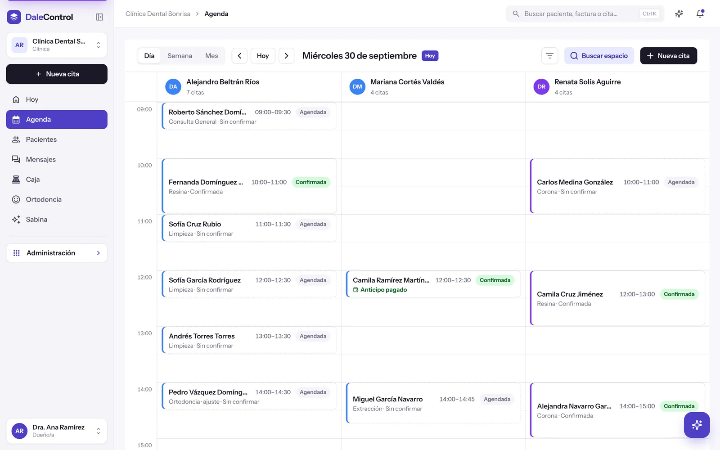Select Agenda in sidebar
Viewport: 720px width, 450px height.
click(57, 120)
